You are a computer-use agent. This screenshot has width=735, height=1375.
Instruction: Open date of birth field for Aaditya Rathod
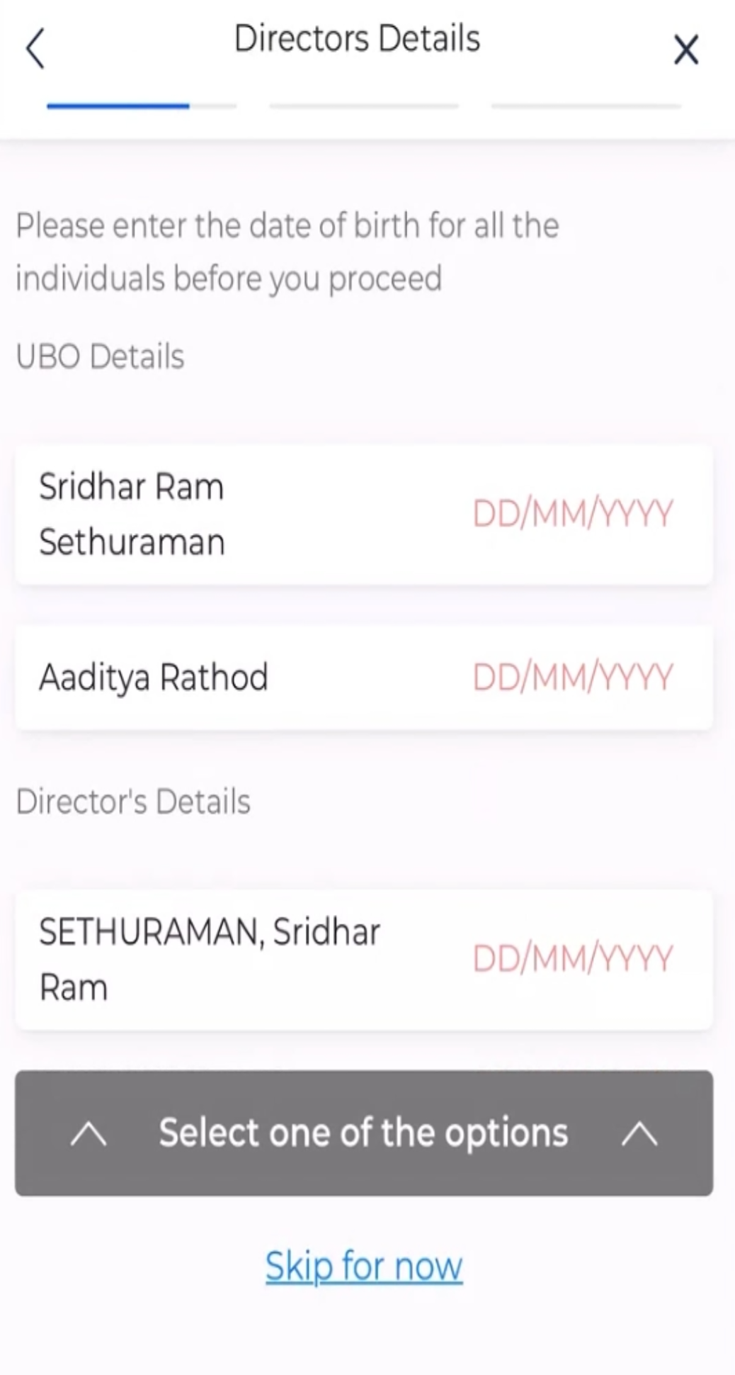[572, 677]
